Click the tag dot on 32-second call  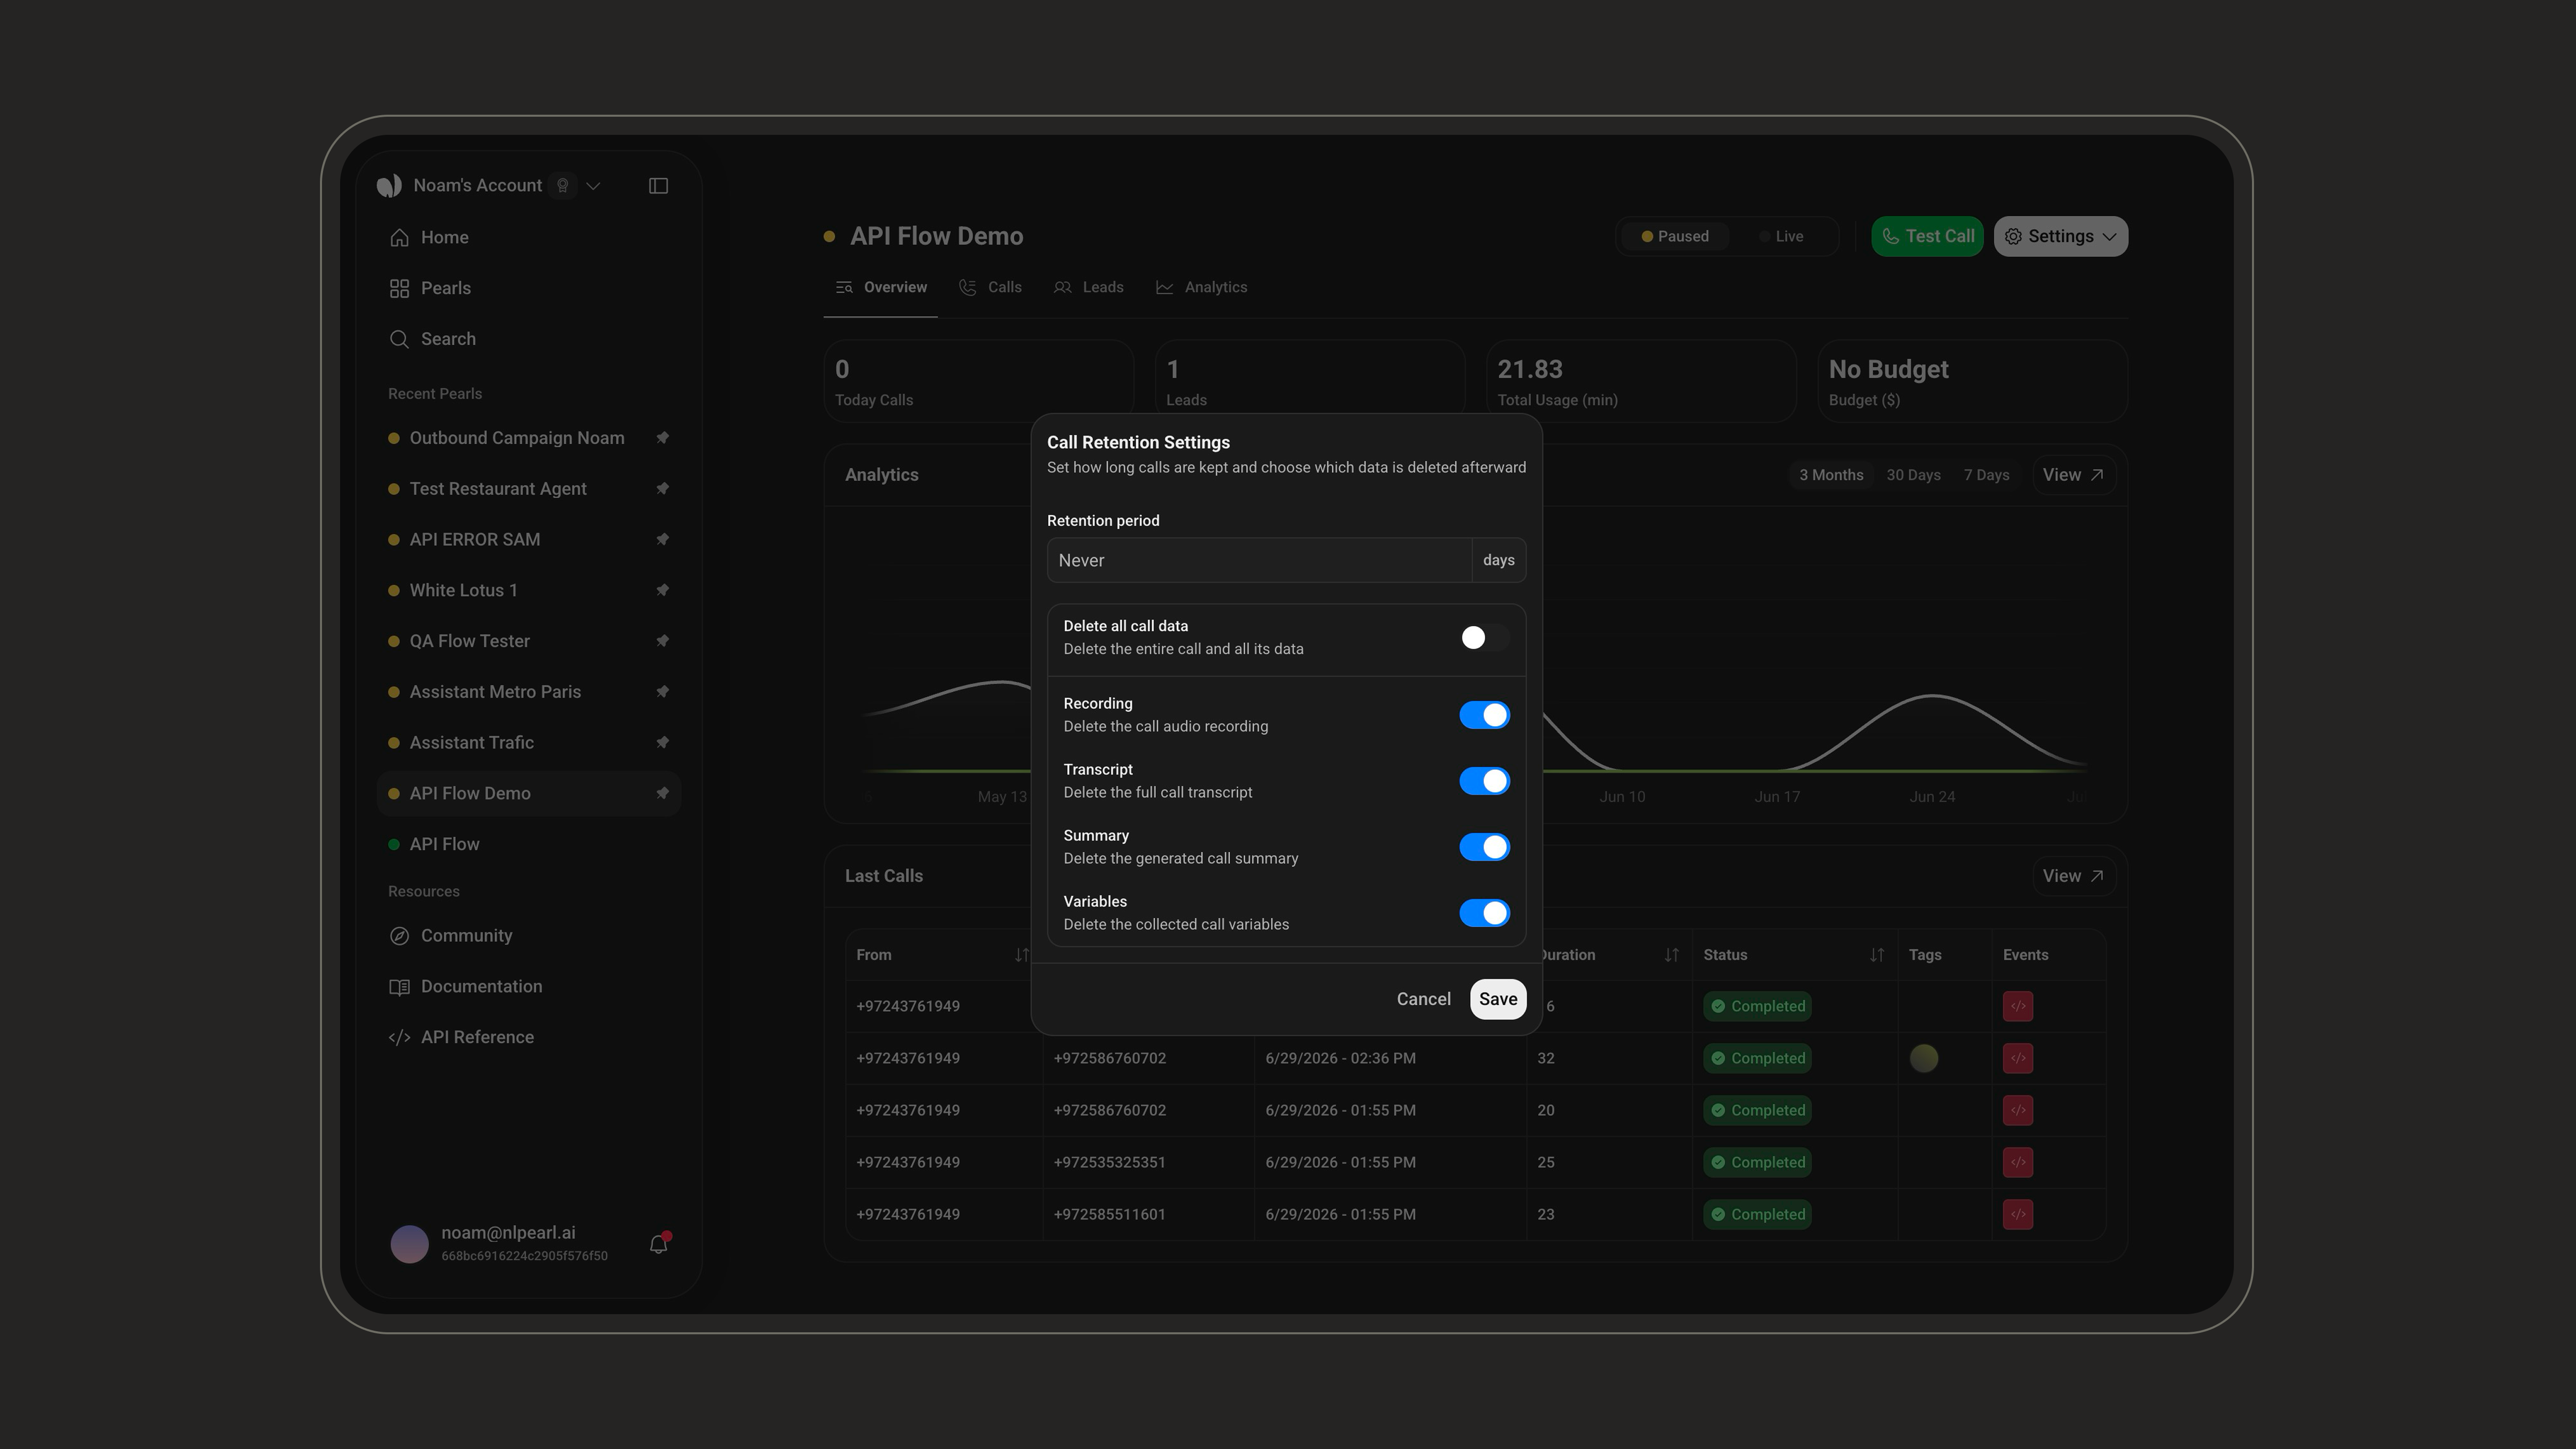tap(1924, 1058)
